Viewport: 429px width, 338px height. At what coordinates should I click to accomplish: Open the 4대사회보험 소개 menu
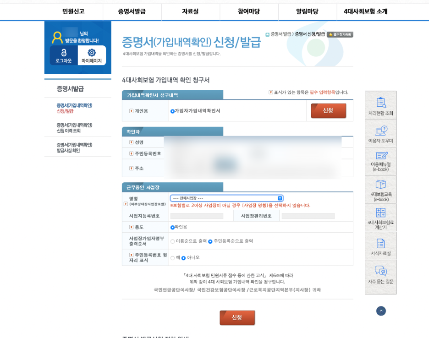tap(366, 11)
